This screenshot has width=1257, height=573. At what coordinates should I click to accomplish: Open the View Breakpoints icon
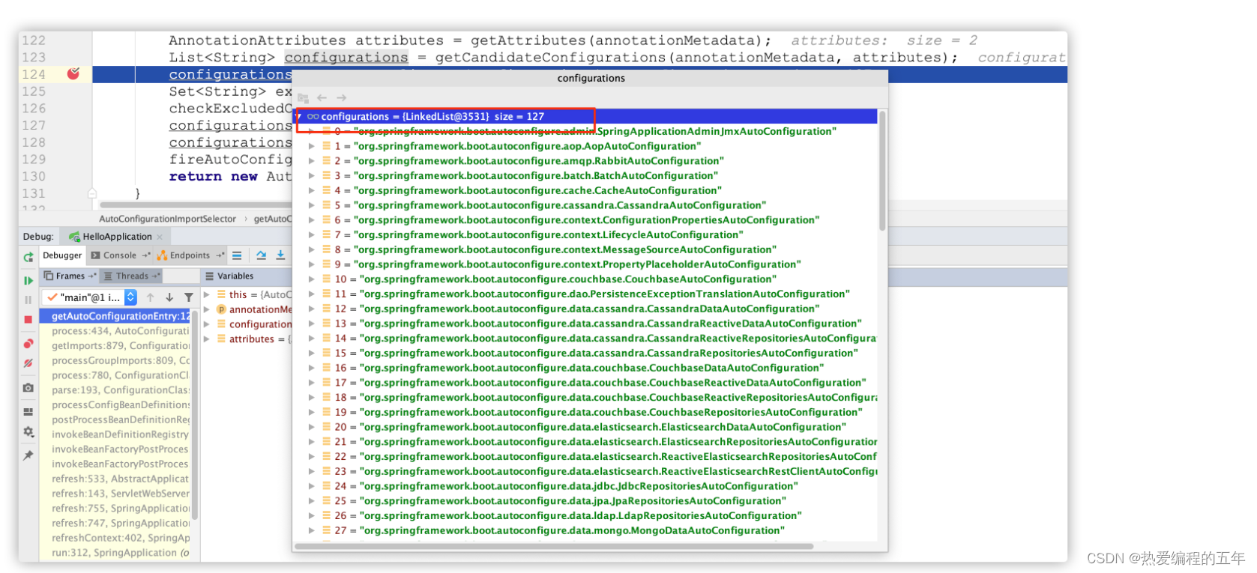[28, 343]
